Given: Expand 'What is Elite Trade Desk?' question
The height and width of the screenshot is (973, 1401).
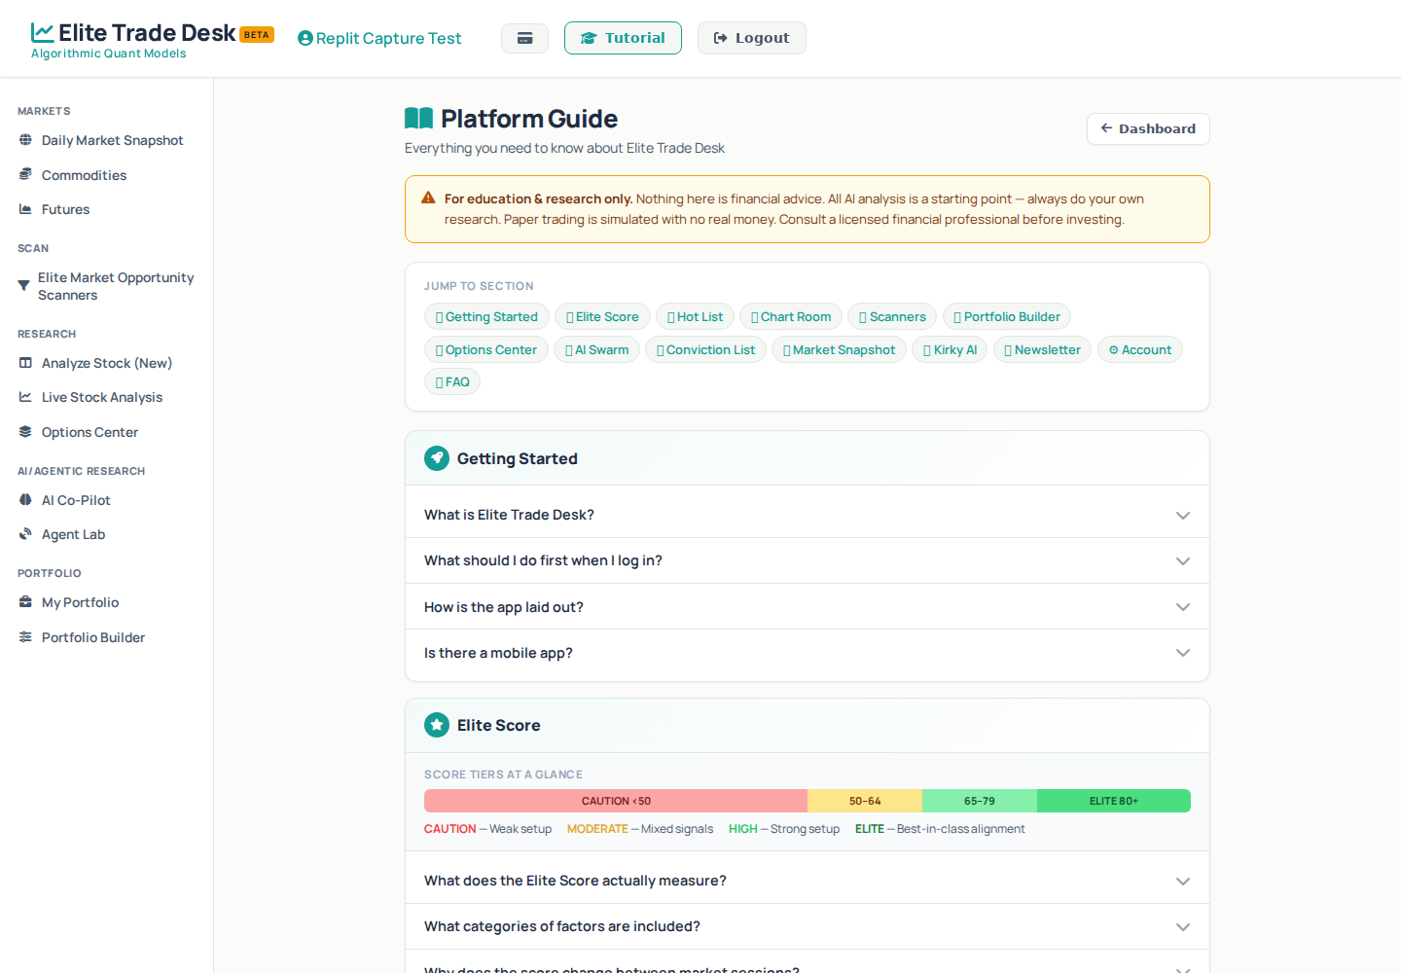Looking at the screenshot, I should pos(808,515).
